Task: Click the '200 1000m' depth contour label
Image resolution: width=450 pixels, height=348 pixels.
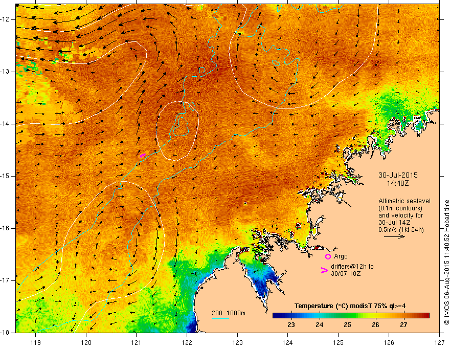Action: [229, 313]
